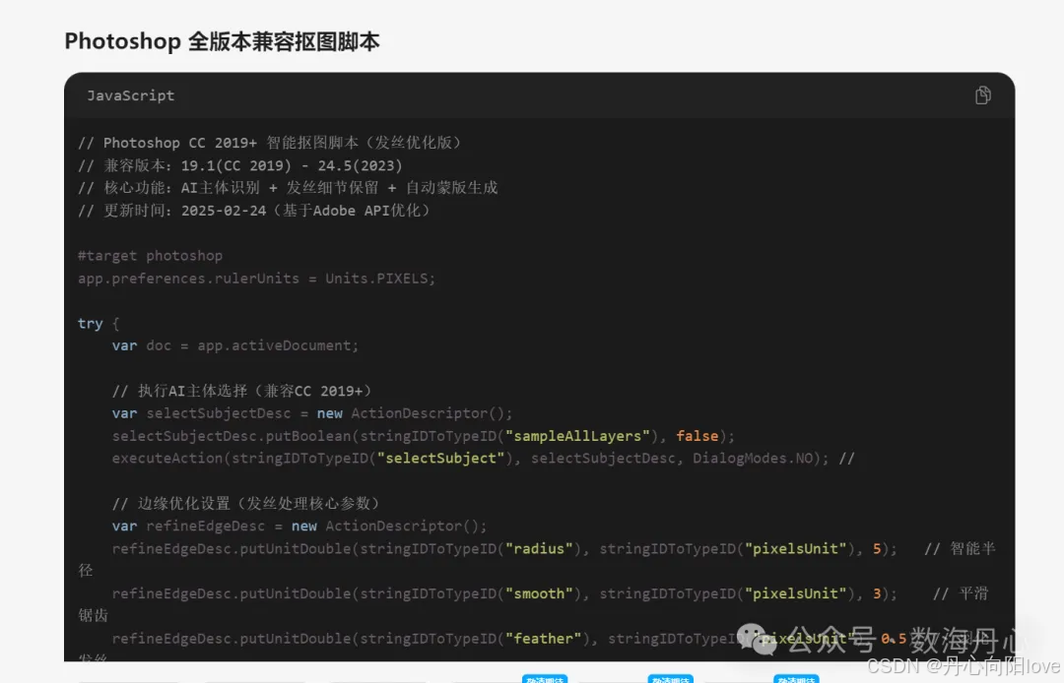Image resolution: width=1064 pixels, height=683 pixels.
Task: Click comment line Photoshop CC 2019+ 智能抠图脚本
Action: [270, 143]
